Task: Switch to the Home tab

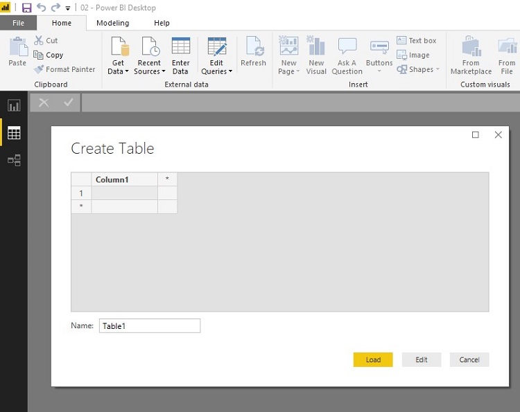Action: click(x=61, y=23)
